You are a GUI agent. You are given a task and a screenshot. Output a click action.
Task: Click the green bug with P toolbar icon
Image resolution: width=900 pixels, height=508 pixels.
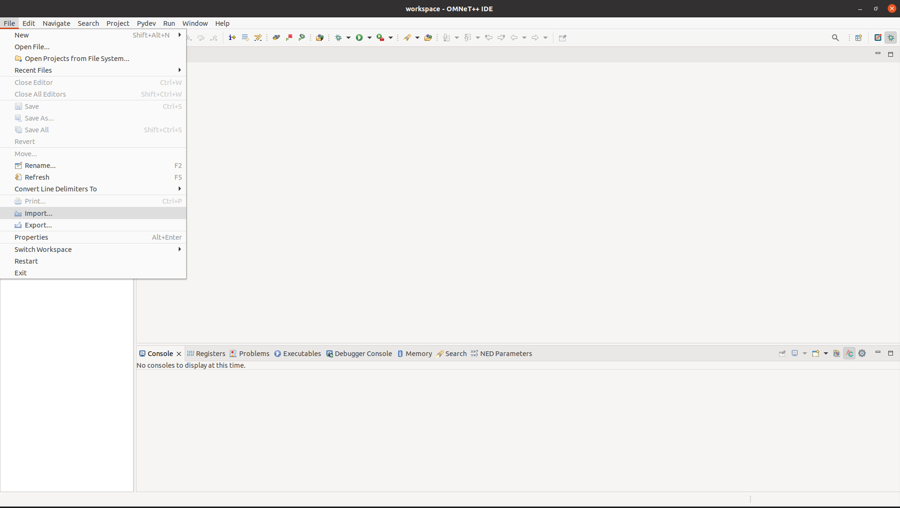pos(302,38)
